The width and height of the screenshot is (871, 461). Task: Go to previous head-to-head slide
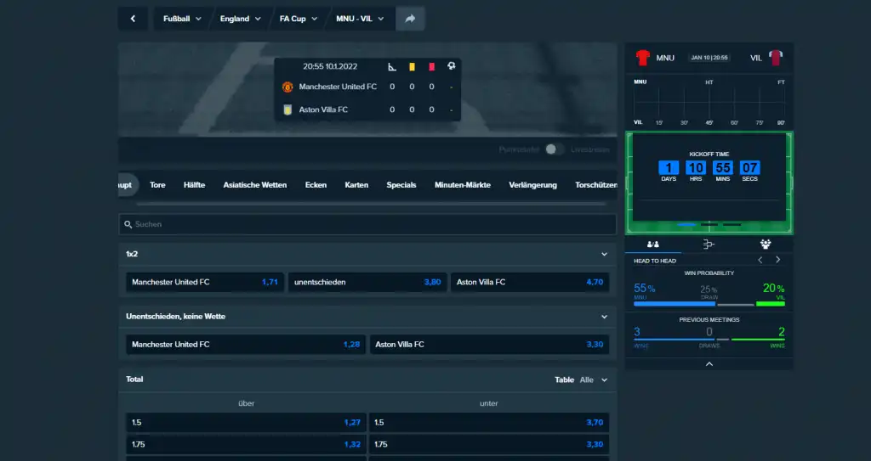tap(760, 260)
